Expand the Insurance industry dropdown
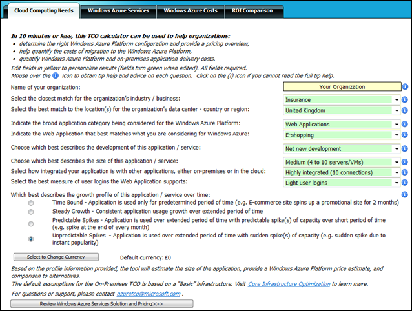Image resolution: width=412 pixels, height=311 pixels. click(397, 100)
